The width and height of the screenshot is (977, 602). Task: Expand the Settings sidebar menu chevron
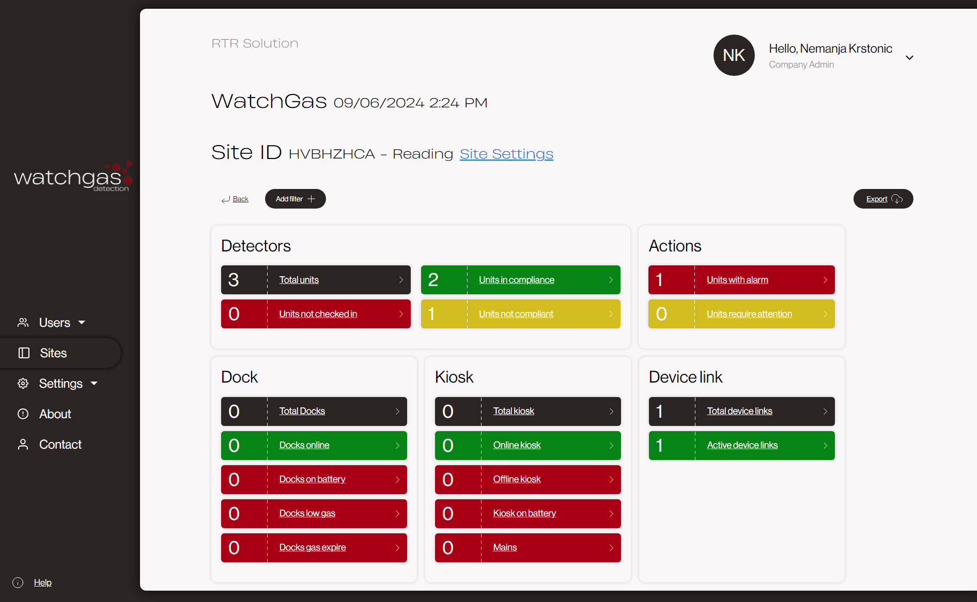coord(94,383)
